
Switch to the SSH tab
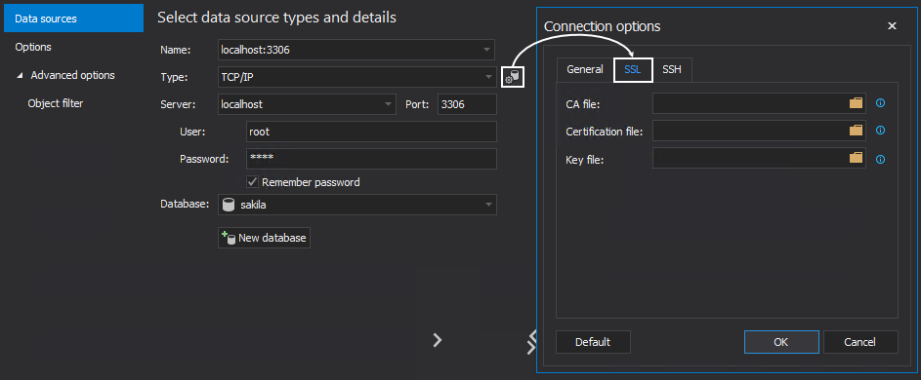point(672,70)
